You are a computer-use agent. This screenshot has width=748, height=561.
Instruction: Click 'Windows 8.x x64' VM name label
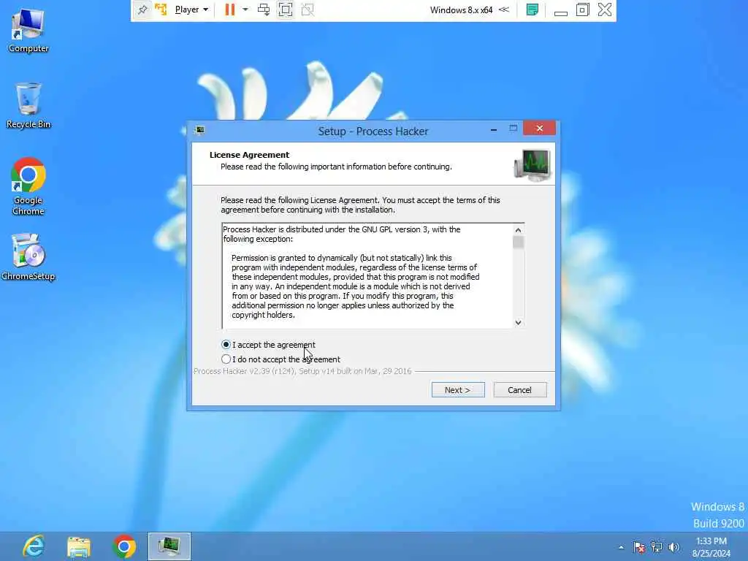pyautogui.click(x=461, y=9)
